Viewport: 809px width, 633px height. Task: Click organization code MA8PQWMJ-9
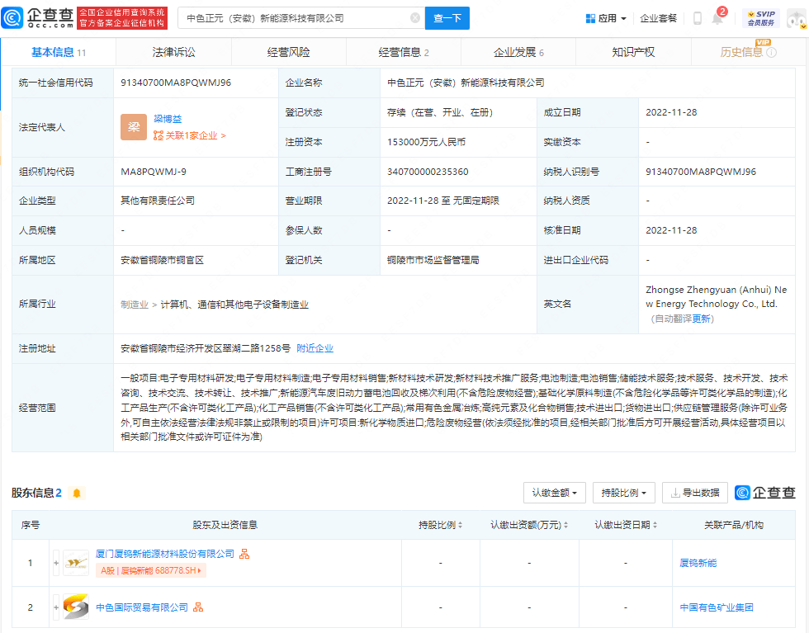point(154,172)
